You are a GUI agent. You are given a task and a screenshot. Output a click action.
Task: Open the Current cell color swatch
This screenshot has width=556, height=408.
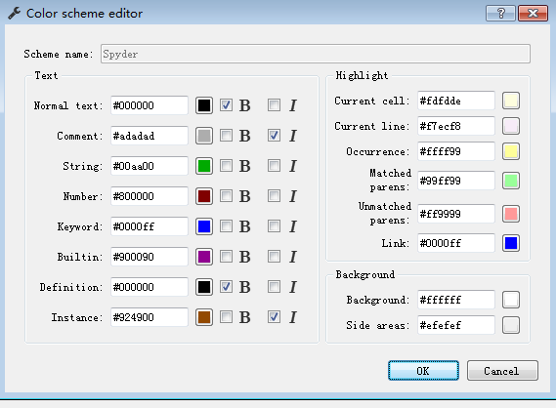coord(511,101)
